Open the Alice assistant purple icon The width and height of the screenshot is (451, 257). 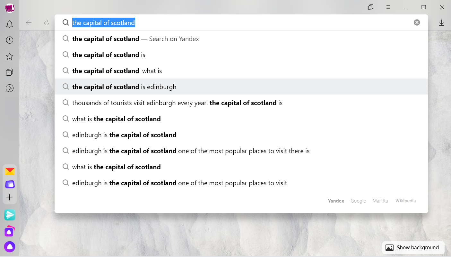[10, 247]
